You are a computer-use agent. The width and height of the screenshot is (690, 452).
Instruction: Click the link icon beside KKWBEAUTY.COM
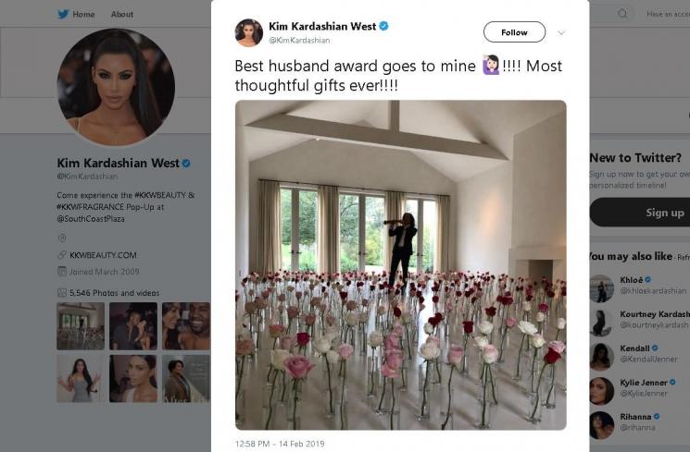tap(62, 255)
